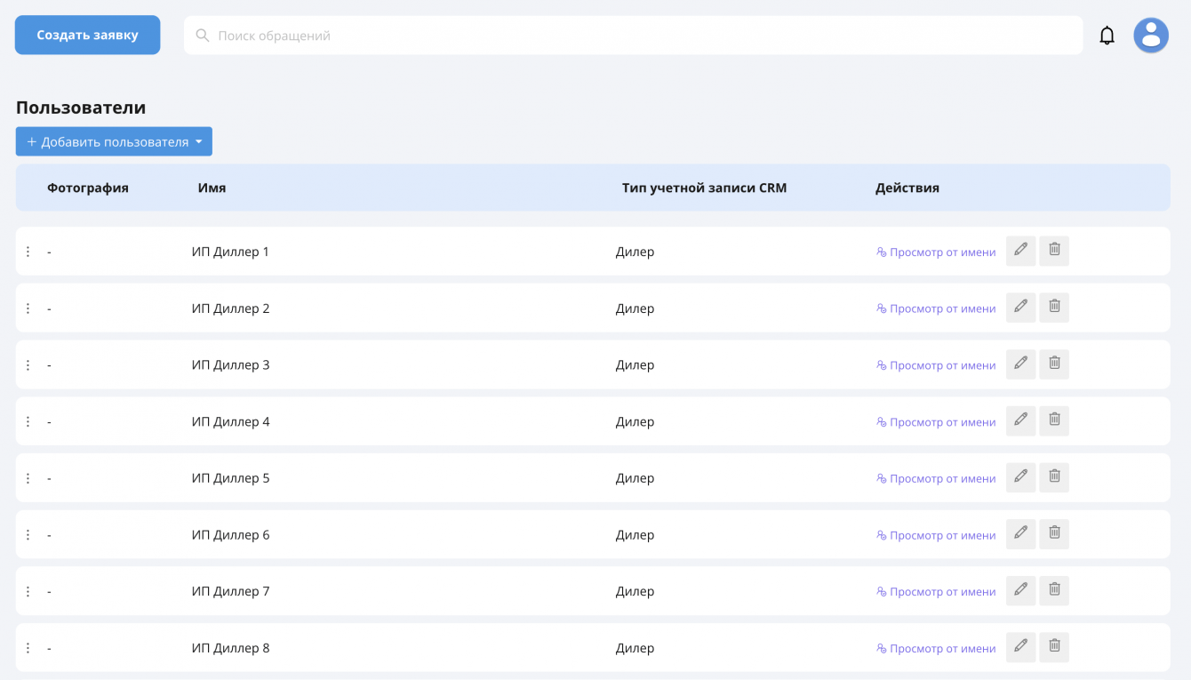
Task: Open row options for ИП Диллер 1
Action: [28, 252]
